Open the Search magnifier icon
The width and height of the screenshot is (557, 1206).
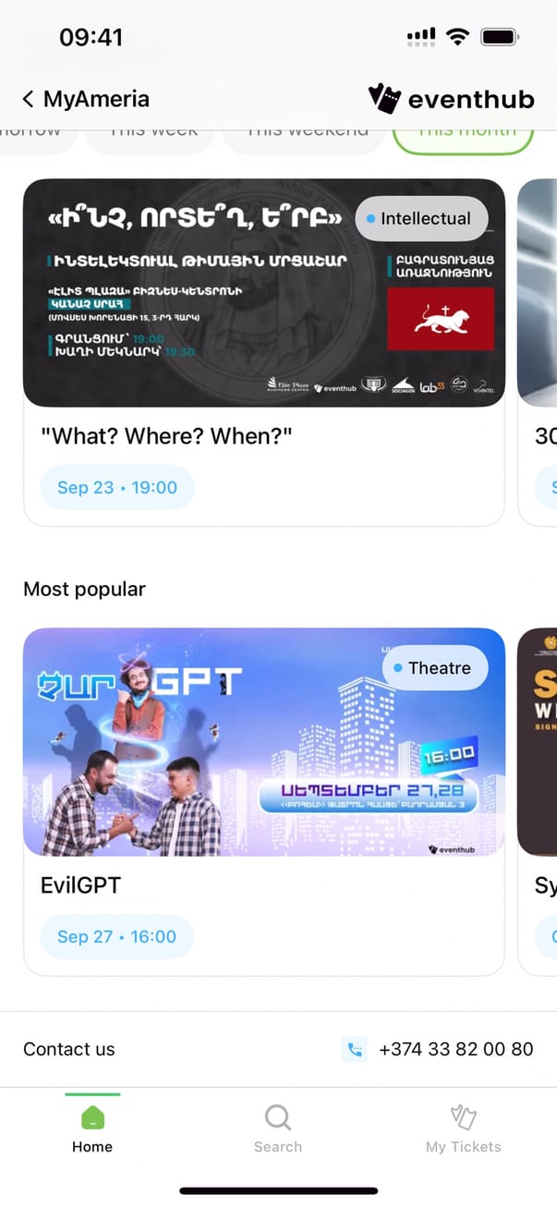[x=278, y=1117]
